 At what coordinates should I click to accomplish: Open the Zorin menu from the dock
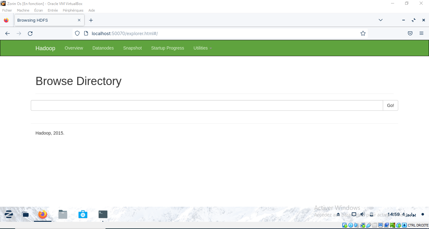tap(8, 215)
